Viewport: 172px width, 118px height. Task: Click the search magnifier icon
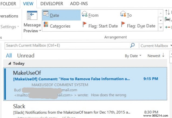pyautogui.click(x=132, y=45)
